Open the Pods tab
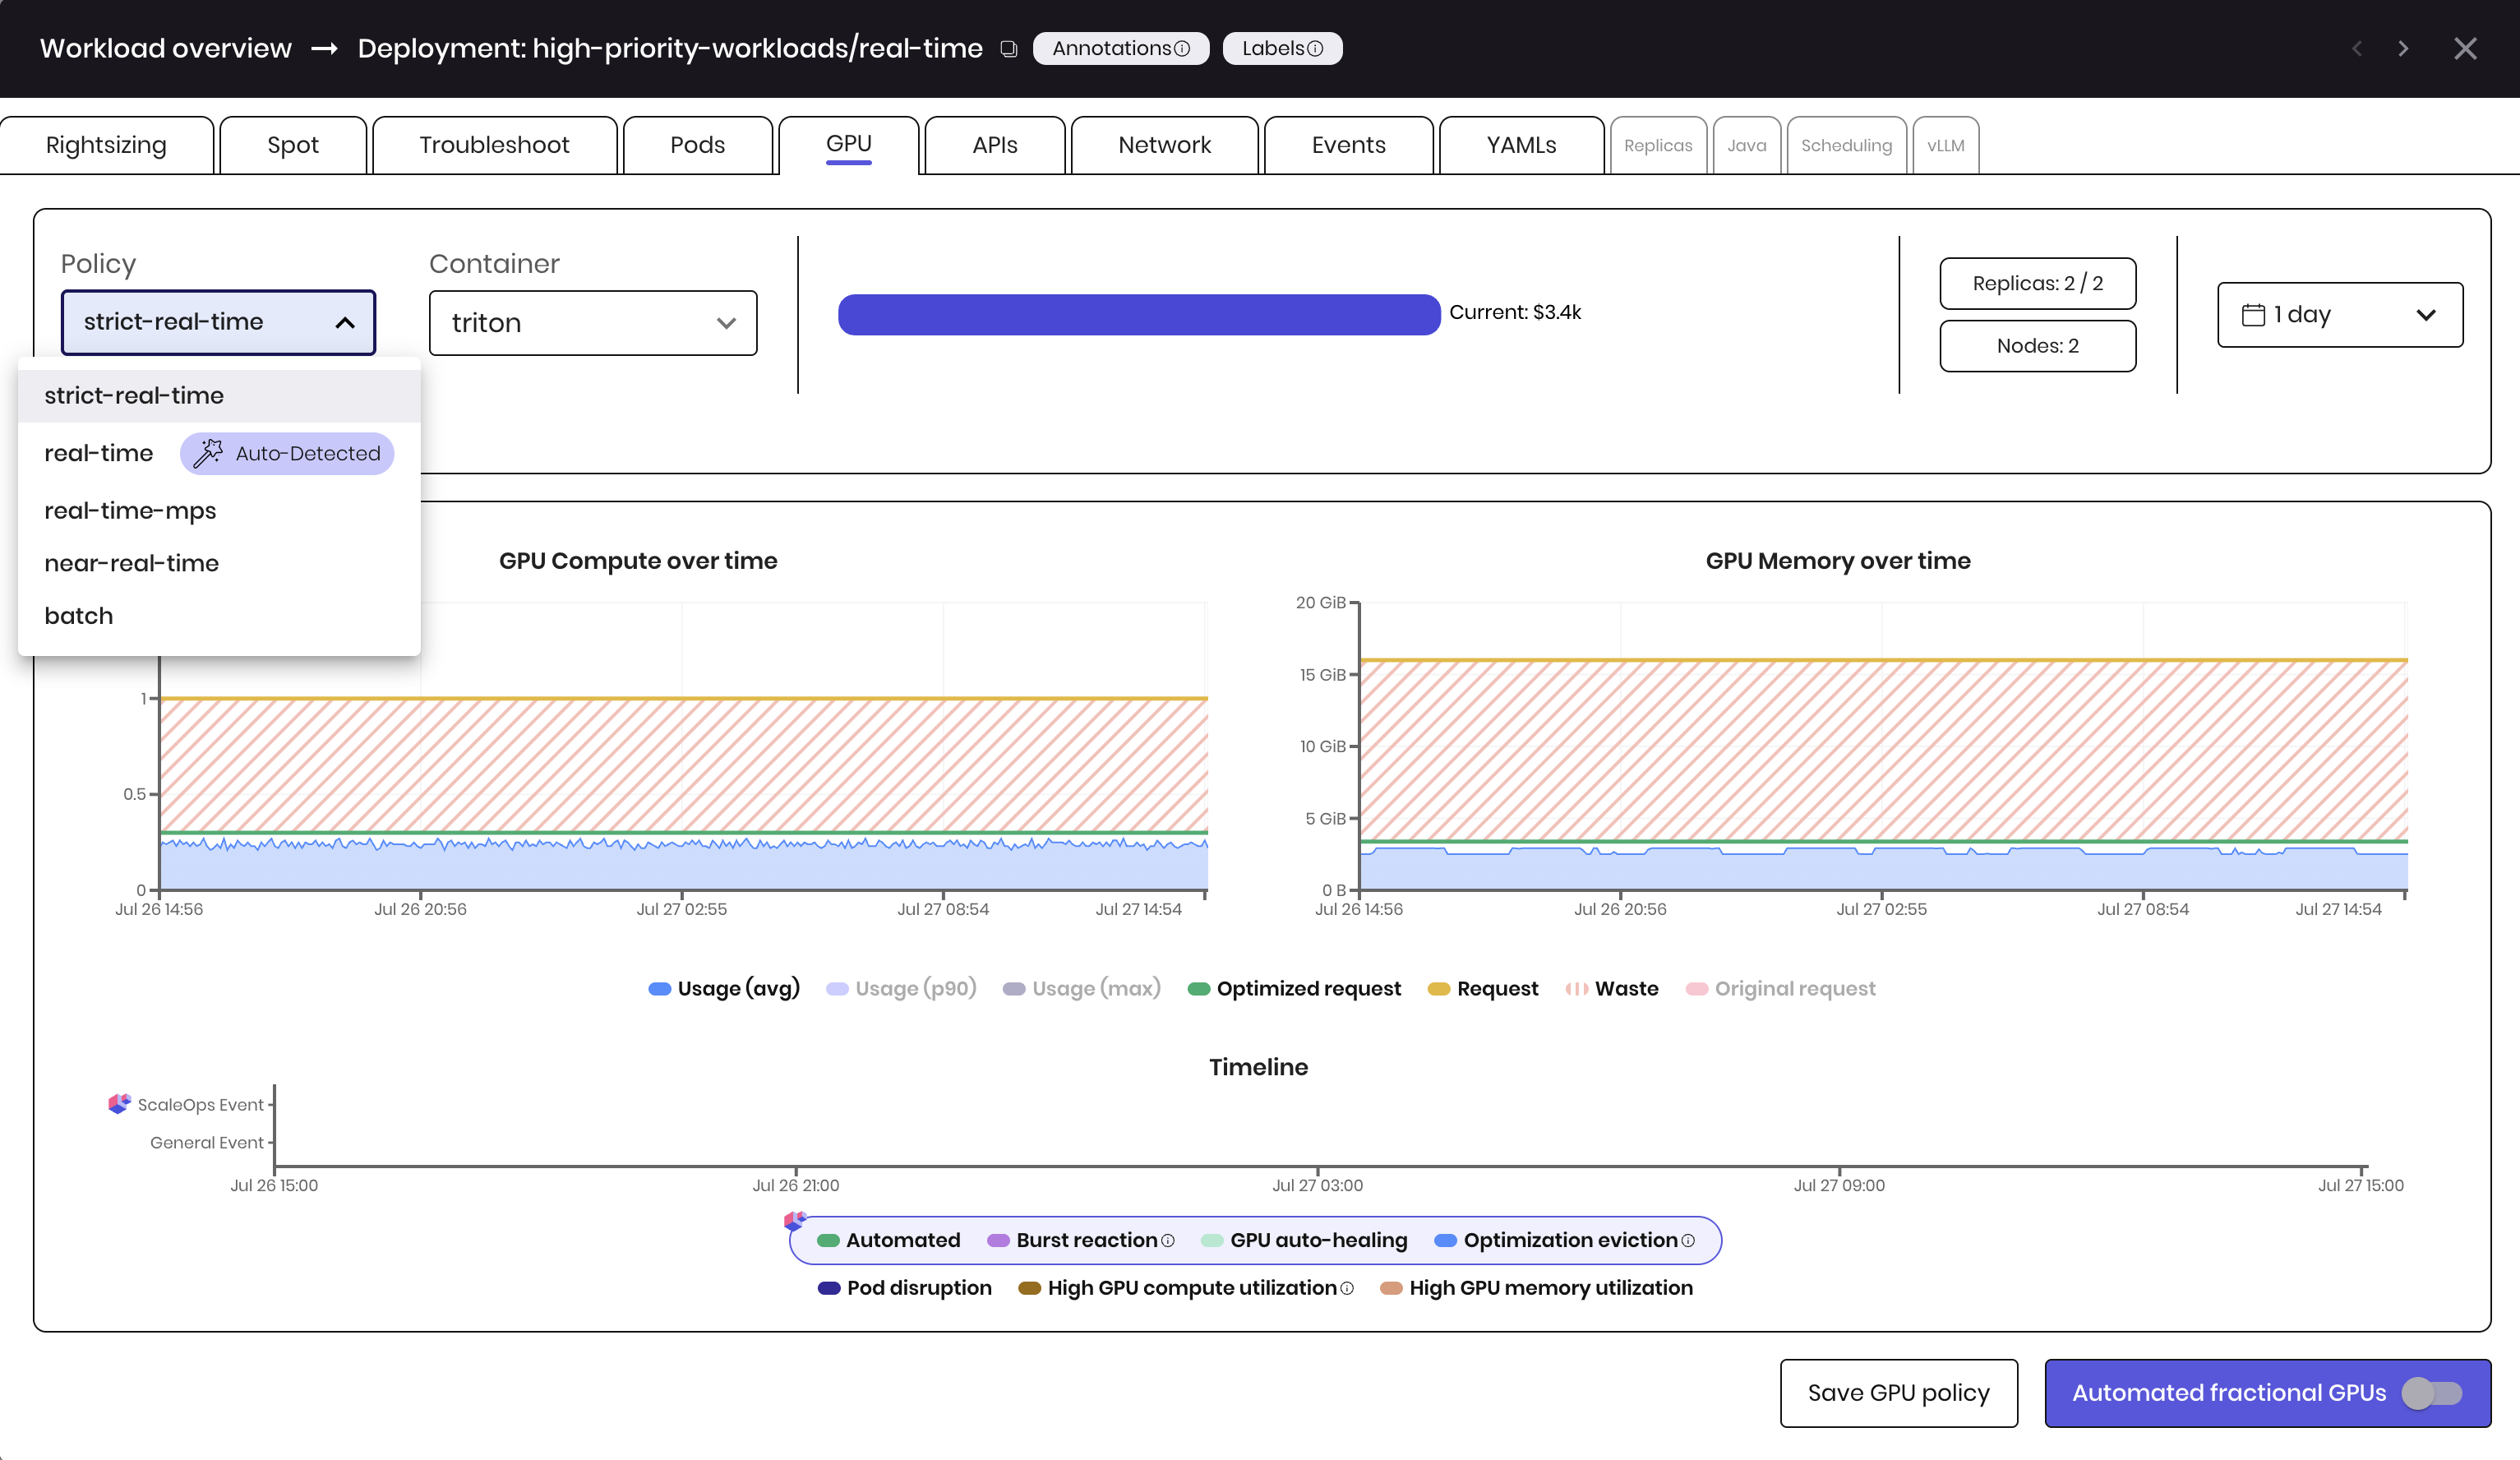 coord(697,145)
